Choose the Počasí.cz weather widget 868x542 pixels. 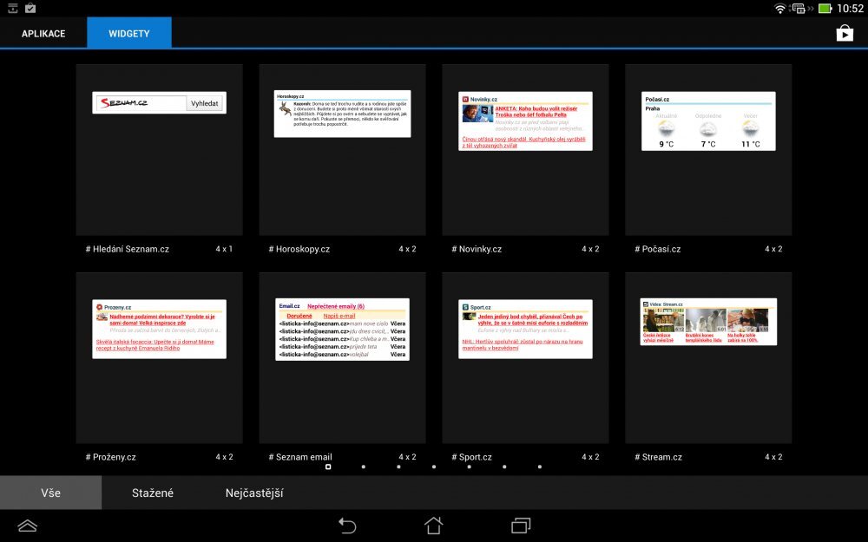[708, 149]
